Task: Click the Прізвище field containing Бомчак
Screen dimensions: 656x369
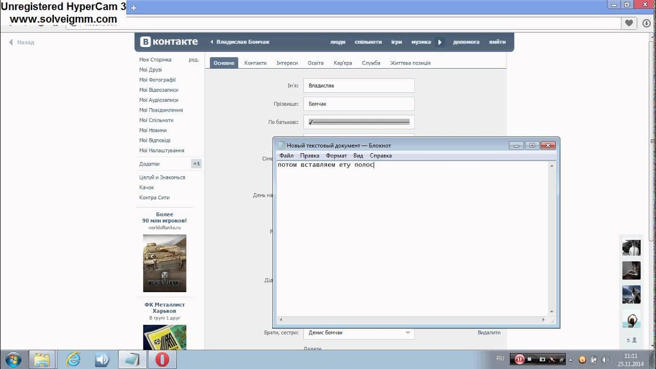Action: coord(359,104)
